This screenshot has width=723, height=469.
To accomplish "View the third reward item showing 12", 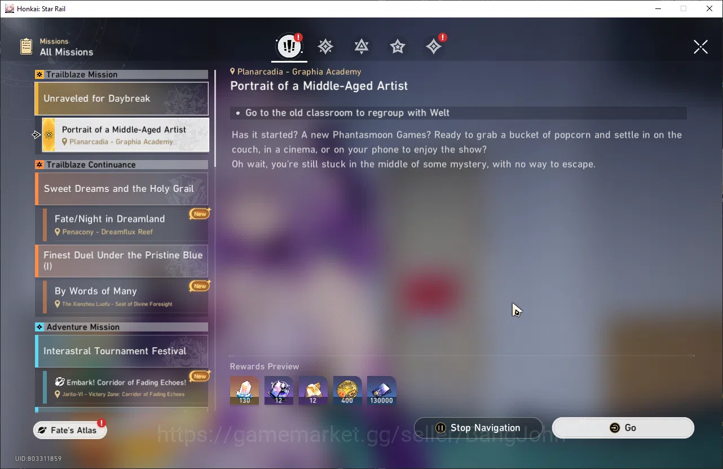I will pyautogui.click(x=313, y=391).
